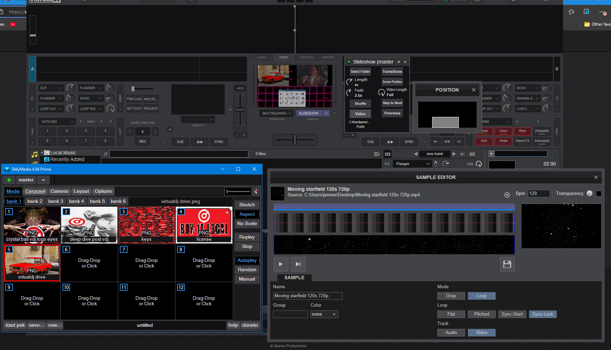Click the REC button under Sample Record
The image size is (611, 350).
point(142,142)
